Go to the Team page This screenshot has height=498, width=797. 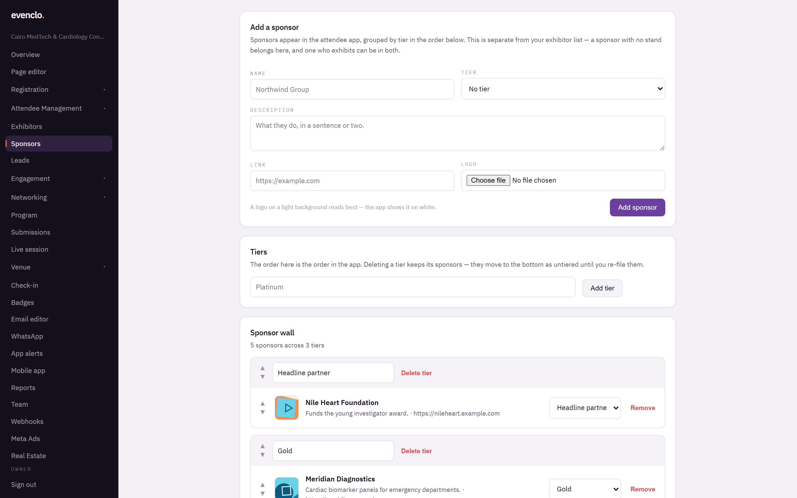coord(19,404)
